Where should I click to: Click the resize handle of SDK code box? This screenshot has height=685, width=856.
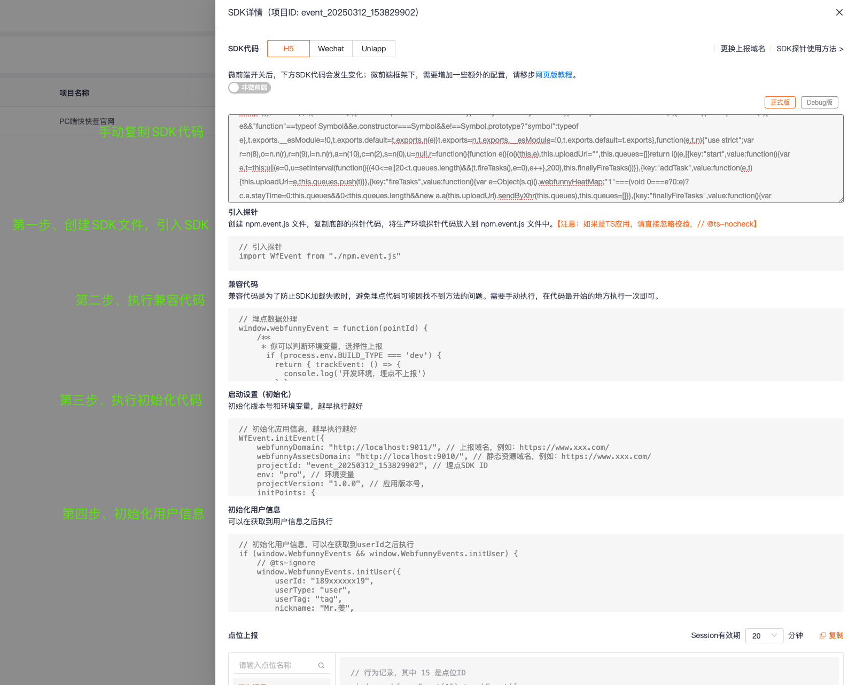(x=841, y=200)
